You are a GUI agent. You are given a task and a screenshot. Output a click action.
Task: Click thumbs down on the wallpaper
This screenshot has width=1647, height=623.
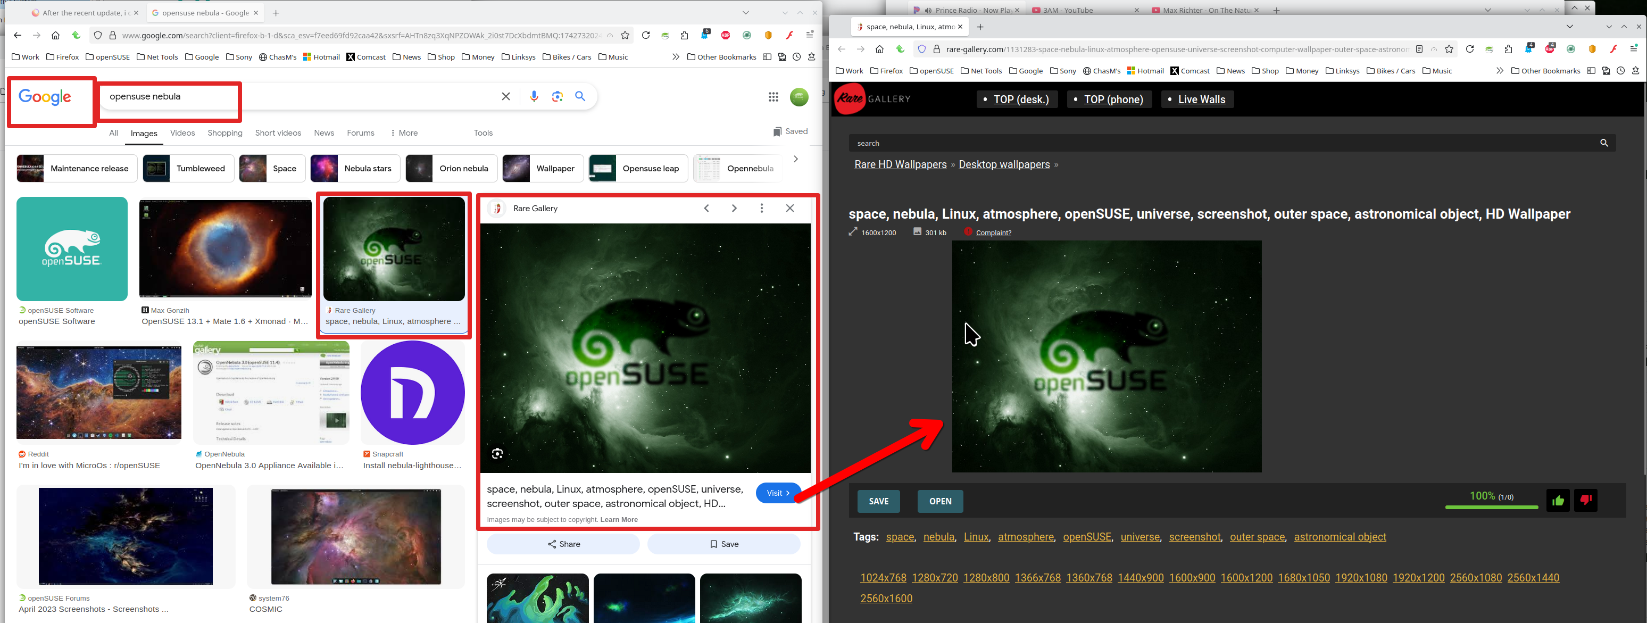(1586, 500)
